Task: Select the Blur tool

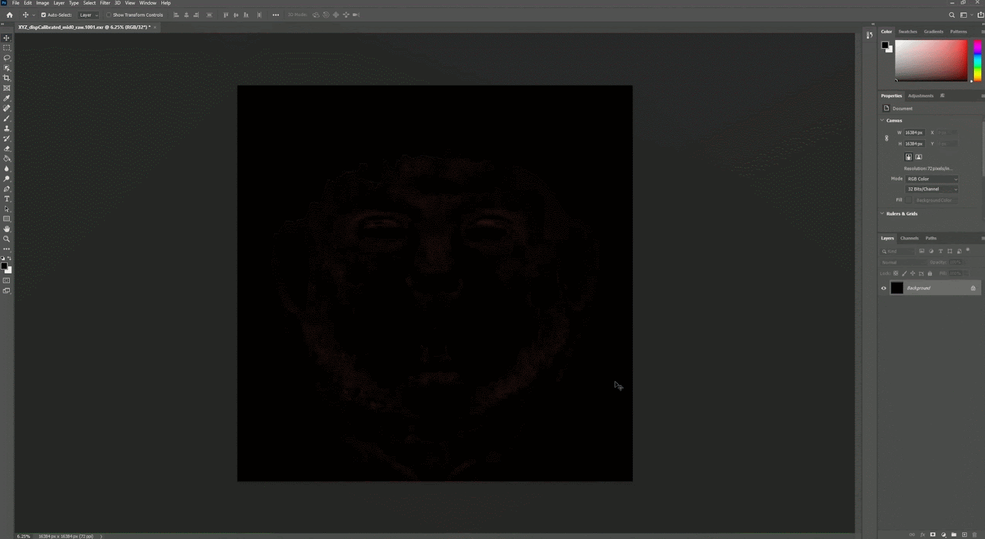Action: 7,168
